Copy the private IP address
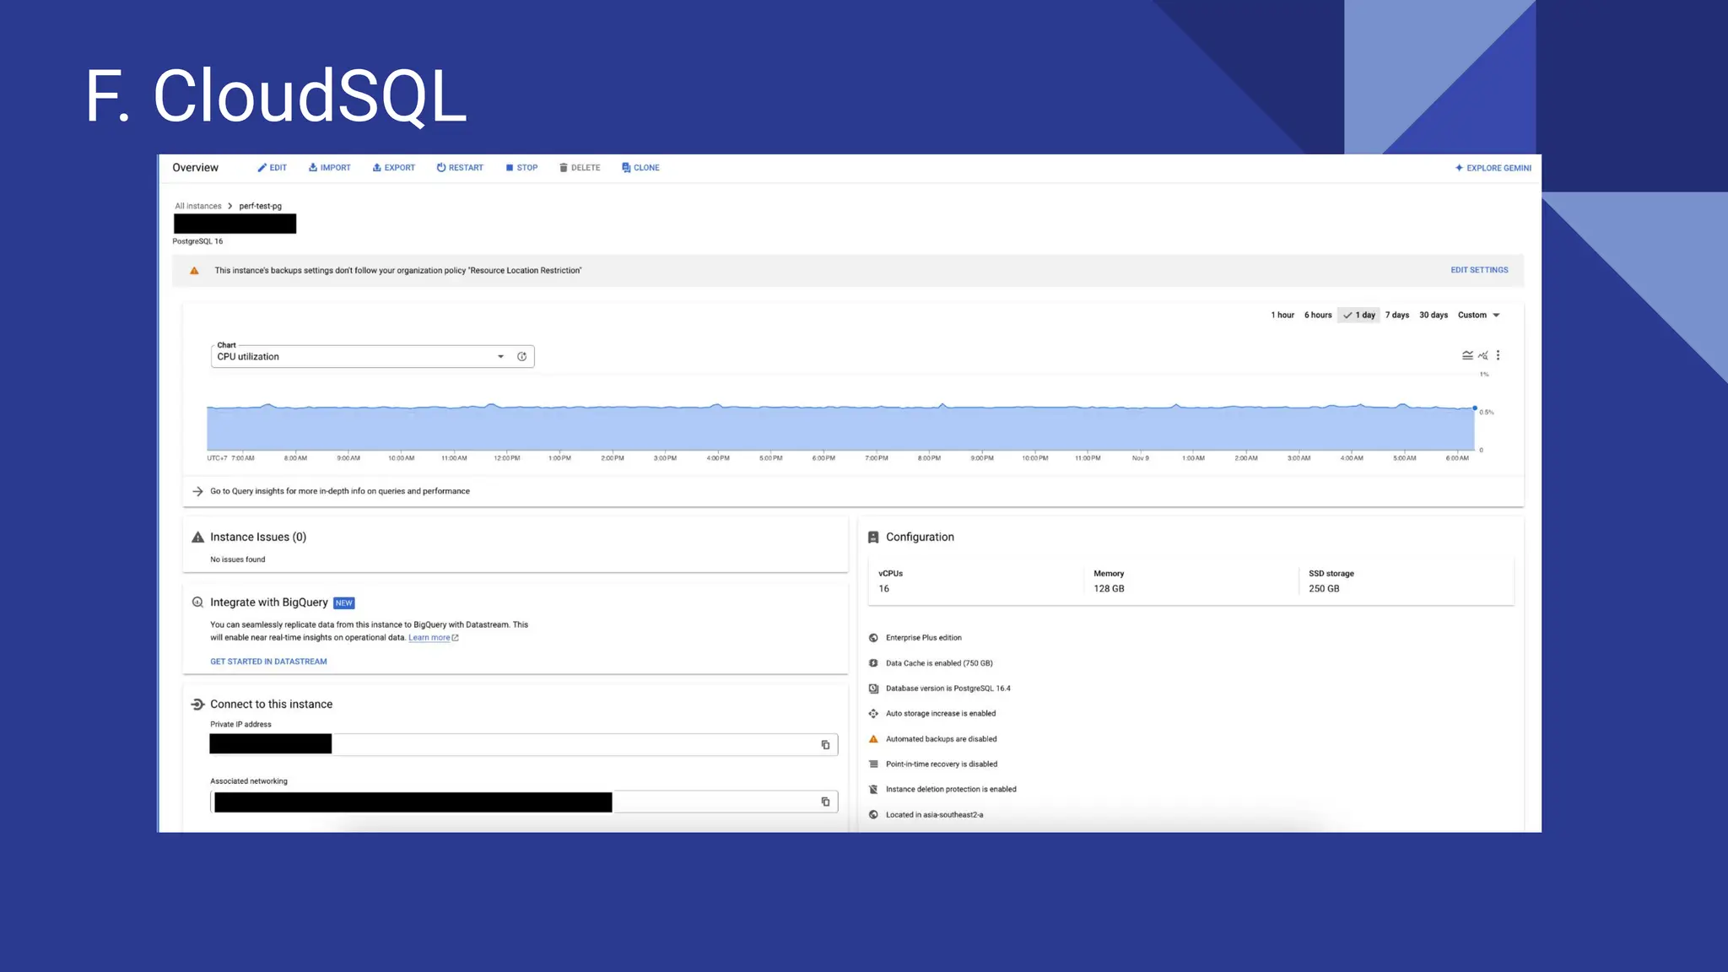Screen dimensions: 1728x972 [825, 745]
